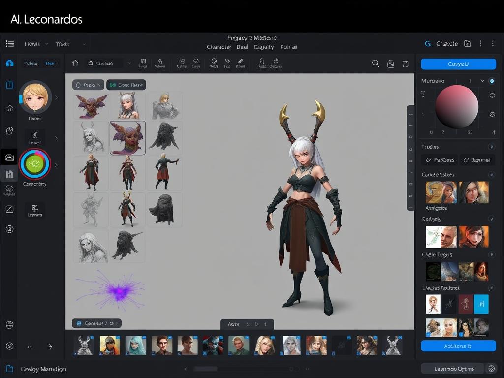
Task: Expand the chevron beside Nesed icon
Action: (57, 138)
